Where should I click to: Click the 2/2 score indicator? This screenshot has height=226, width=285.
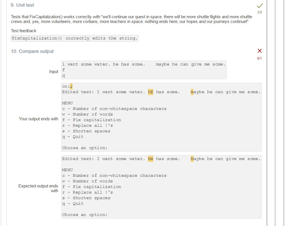260,12
